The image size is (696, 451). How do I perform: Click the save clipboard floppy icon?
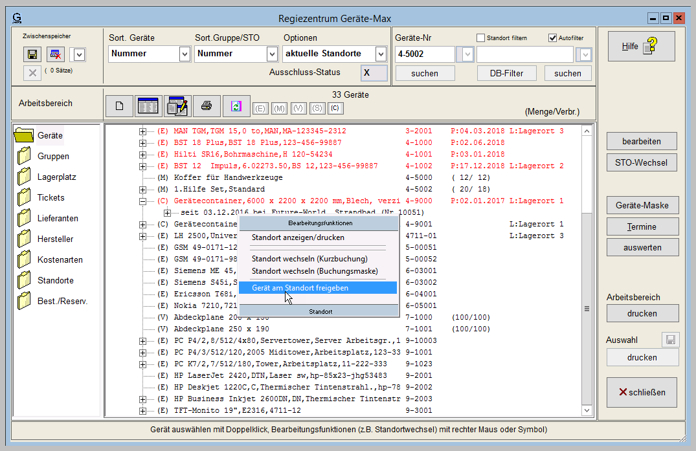tap(32, 54)
